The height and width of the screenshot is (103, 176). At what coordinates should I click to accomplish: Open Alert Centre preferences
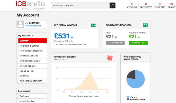click(x=32, y=81)
